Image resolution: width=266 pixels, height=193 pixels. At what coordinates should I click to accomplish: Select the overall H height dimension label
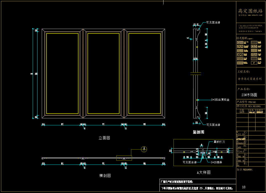click(x=31, y=74)
